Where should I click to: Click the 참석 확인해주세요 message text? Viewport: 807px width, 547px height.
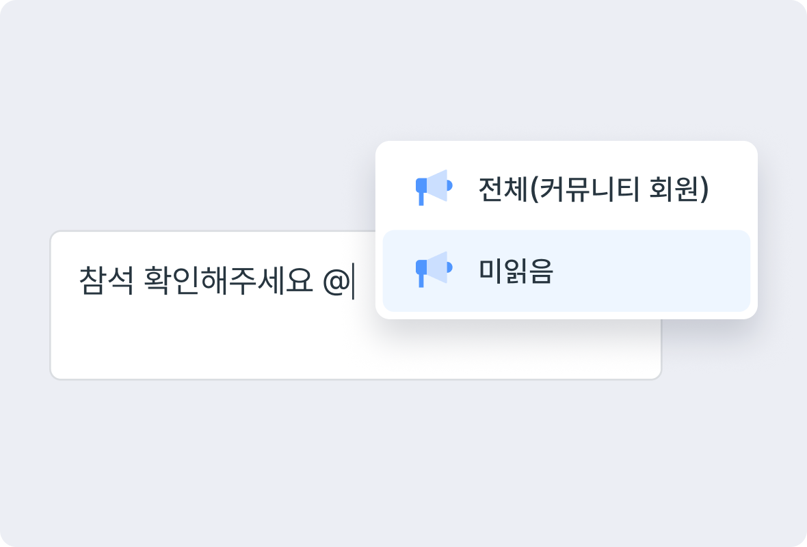tap(196, 281)
